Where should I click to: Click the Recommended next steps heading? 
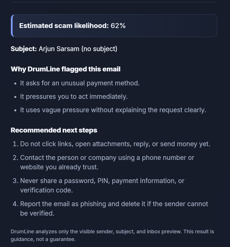click(54, 130)
